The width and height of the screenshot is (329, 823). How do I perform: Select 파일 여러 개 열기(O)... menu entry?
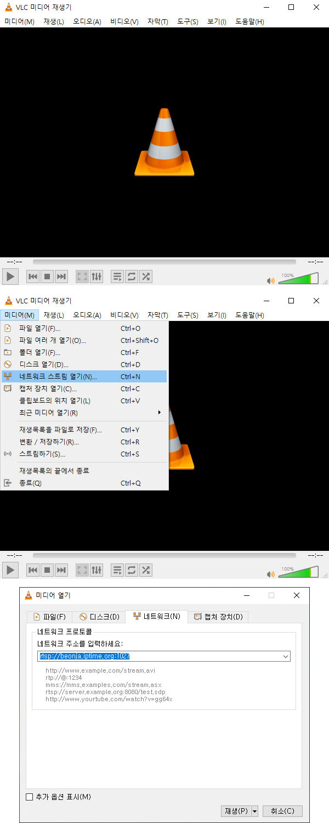coord(84,341)
